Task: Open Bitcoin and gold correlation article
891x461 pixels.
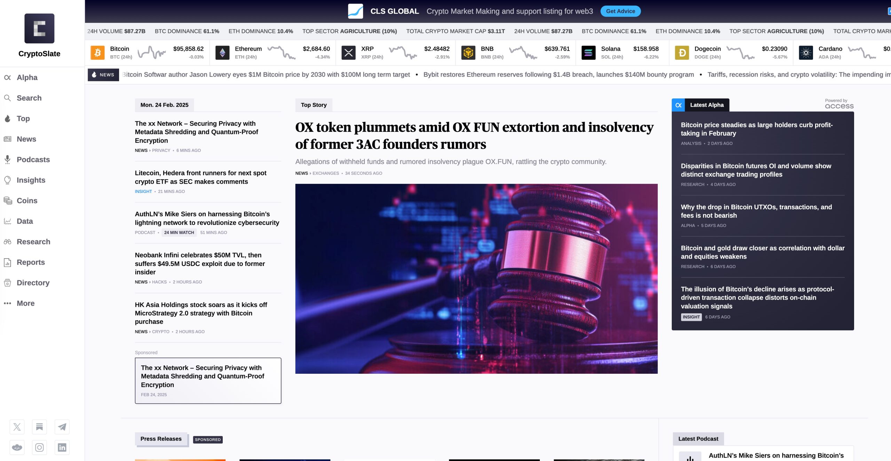Action: (x=763, y=252)
